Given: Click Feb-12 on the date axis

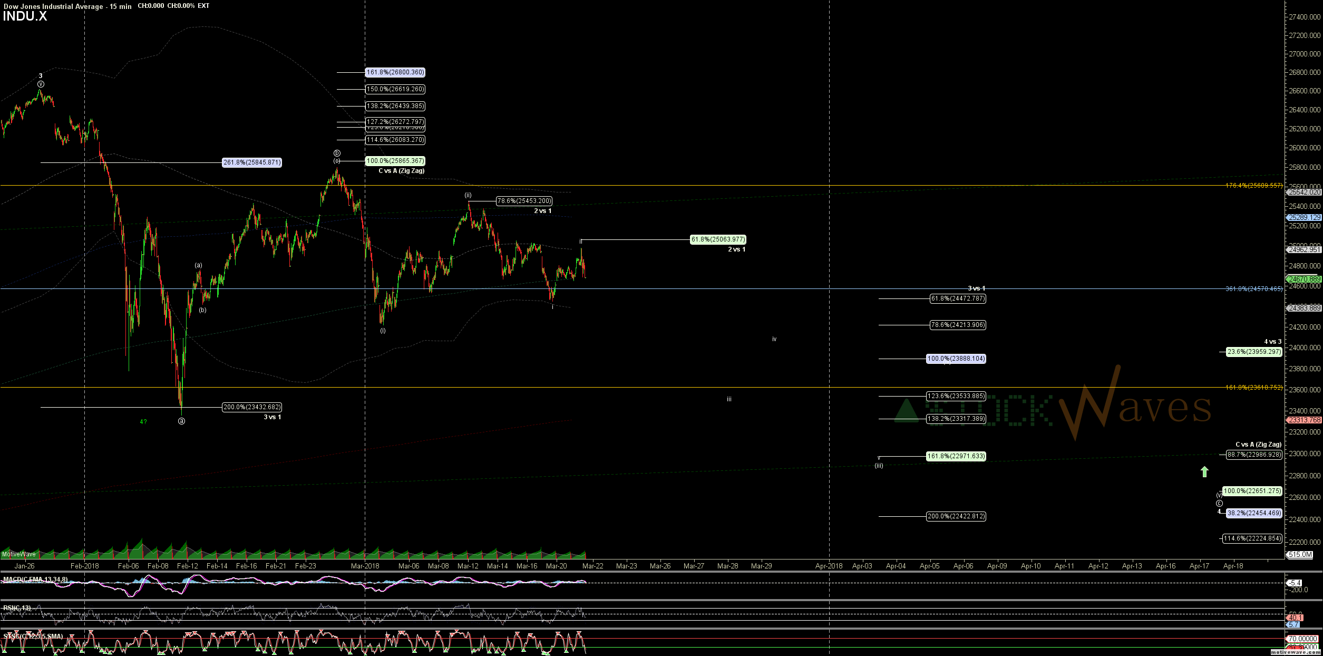Looking at the screenshot, I should [188, 566].
